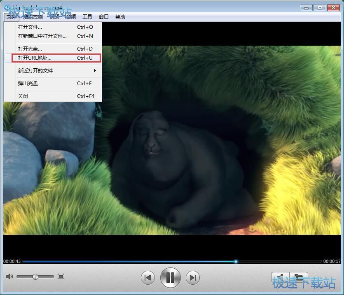Open the 音频 menu

coord(70,17)
